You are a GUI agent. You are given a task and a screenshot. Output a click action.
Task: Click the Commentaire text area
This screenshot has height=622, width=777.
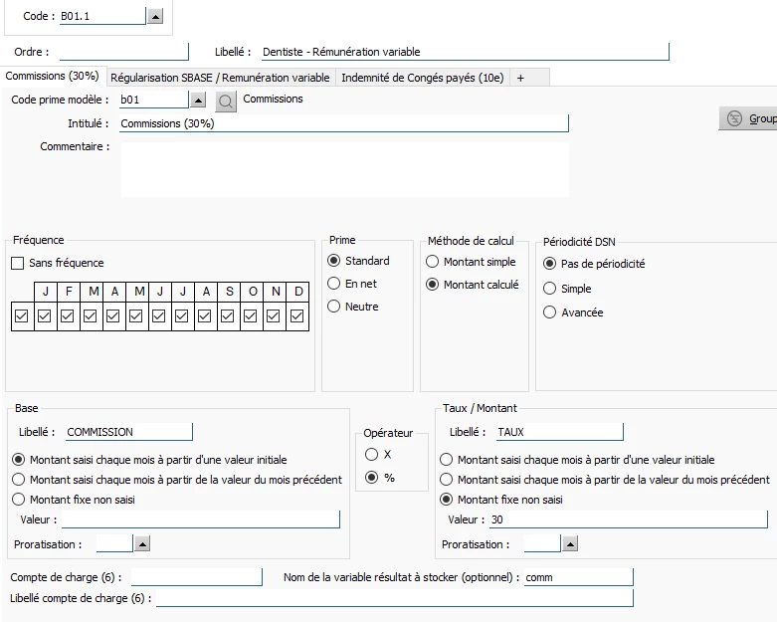[x=344, y=169]
